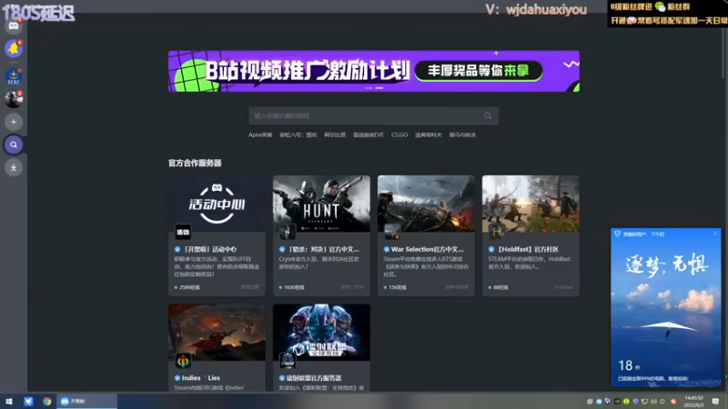
Task: Select the Apex英雄 quick search tag
Action: click(260, 135)
